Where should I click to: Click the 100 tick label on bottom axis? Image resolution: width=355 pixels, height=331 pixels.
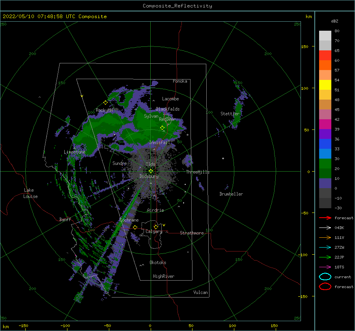click(x=232, y=325)
